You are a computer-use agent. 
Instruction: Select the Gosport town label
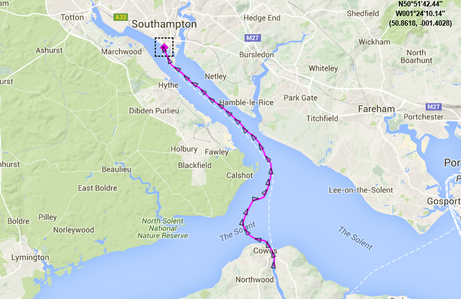(x=444, y=201)
